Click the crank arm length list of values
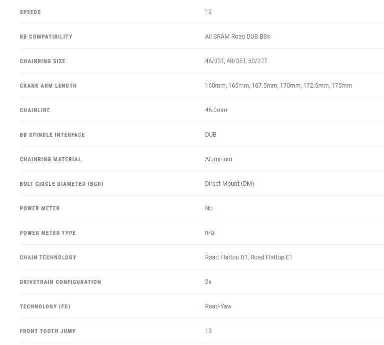 278,86
